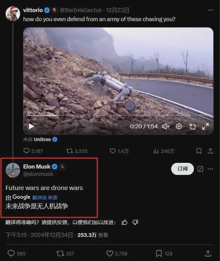Image resolution: width=220 pixels, height=261 pixels.
Task: Give thumbs down to the translation
Action: click(135, 222)
